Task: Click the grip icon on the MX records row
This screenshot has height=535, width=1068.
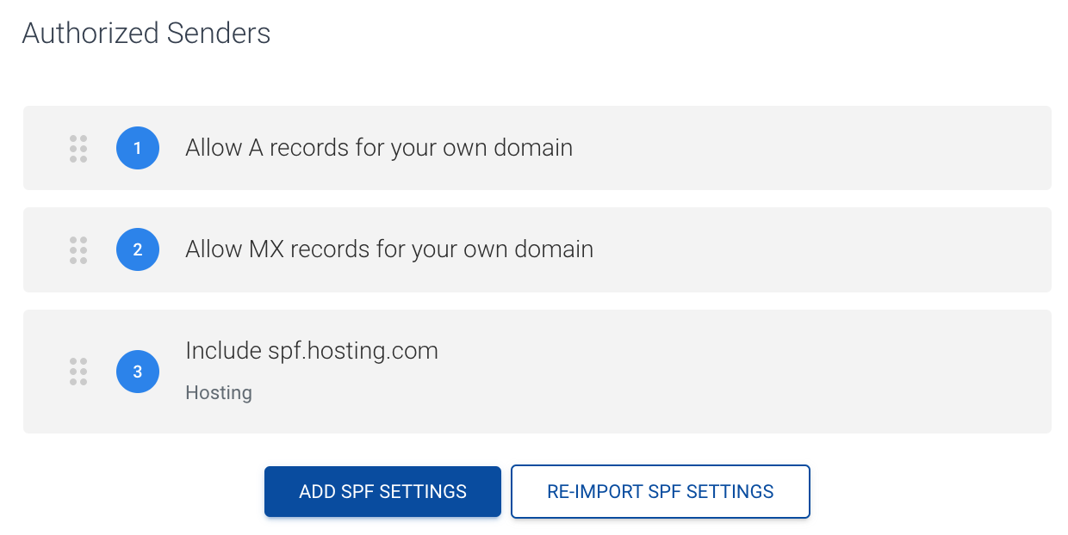Action: coord(78,249)
